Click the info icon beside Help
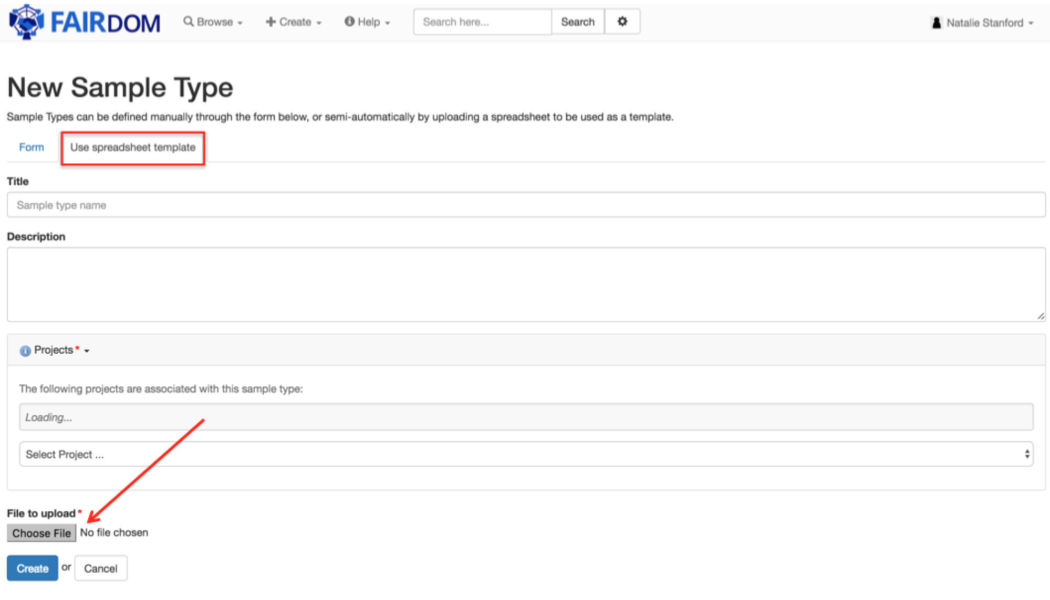This screenshot has height=600, width=1050. click(349, 22)
